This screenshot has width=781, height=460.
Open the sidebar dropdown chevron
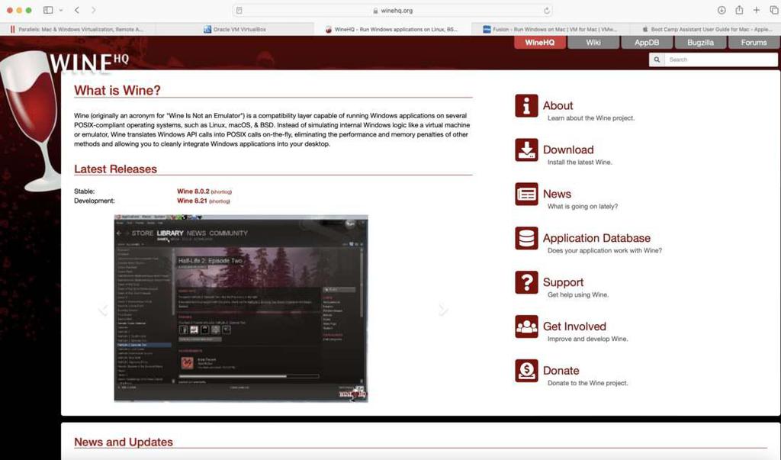(61, 10)
